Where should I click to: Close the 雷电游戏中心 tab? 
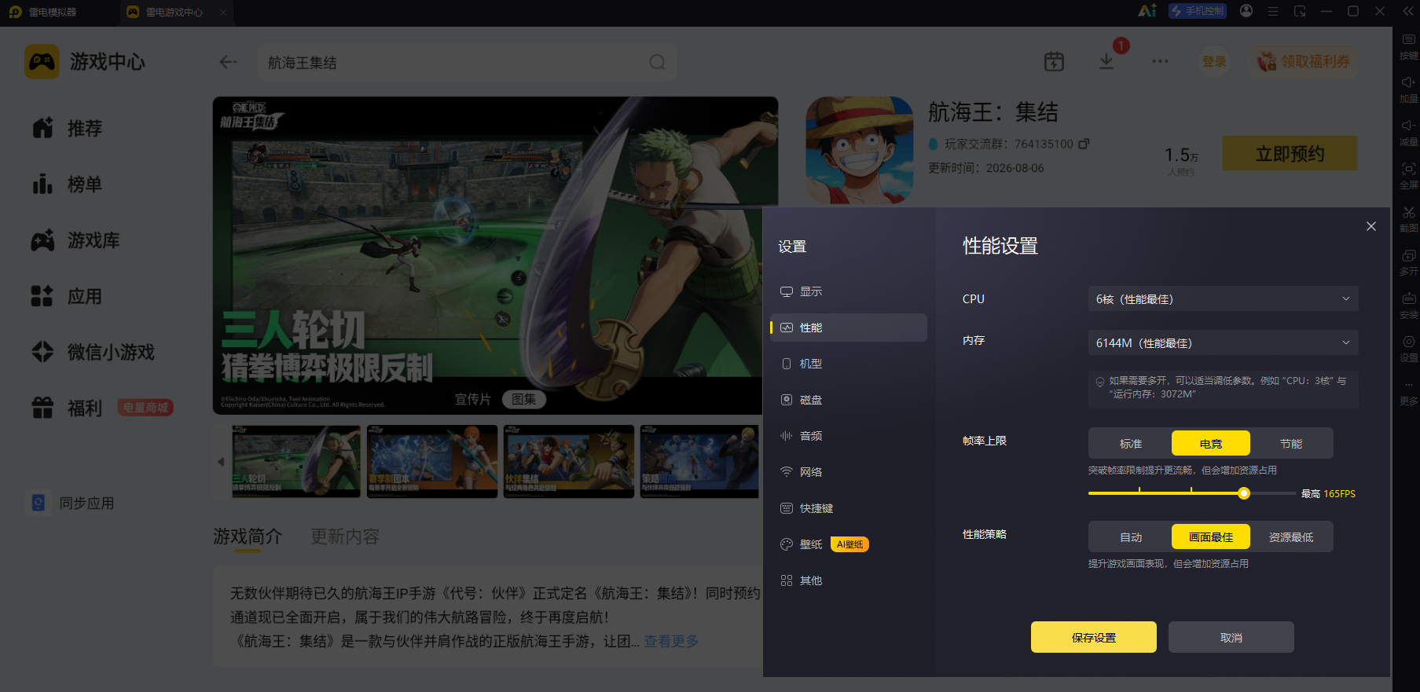[x=223, y=12]
